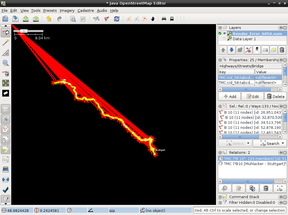Image resolution: width=288 pixels, height=215 pixels.
Task: Click the car preset icon in toolbar
Action: pos(164,19)
